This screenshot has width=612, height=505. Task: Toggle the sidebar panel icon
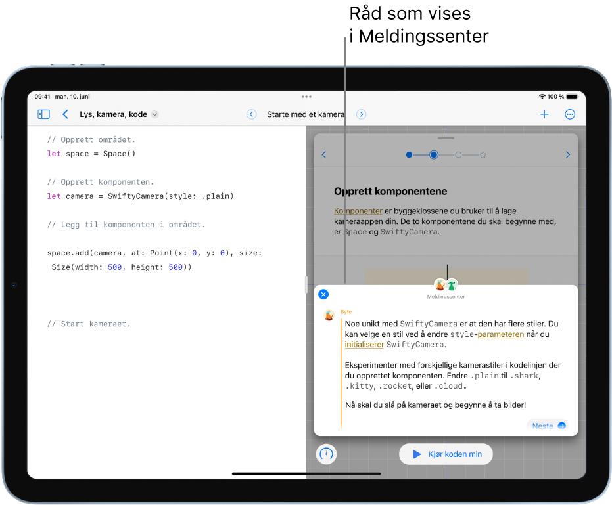click(43, 114)
